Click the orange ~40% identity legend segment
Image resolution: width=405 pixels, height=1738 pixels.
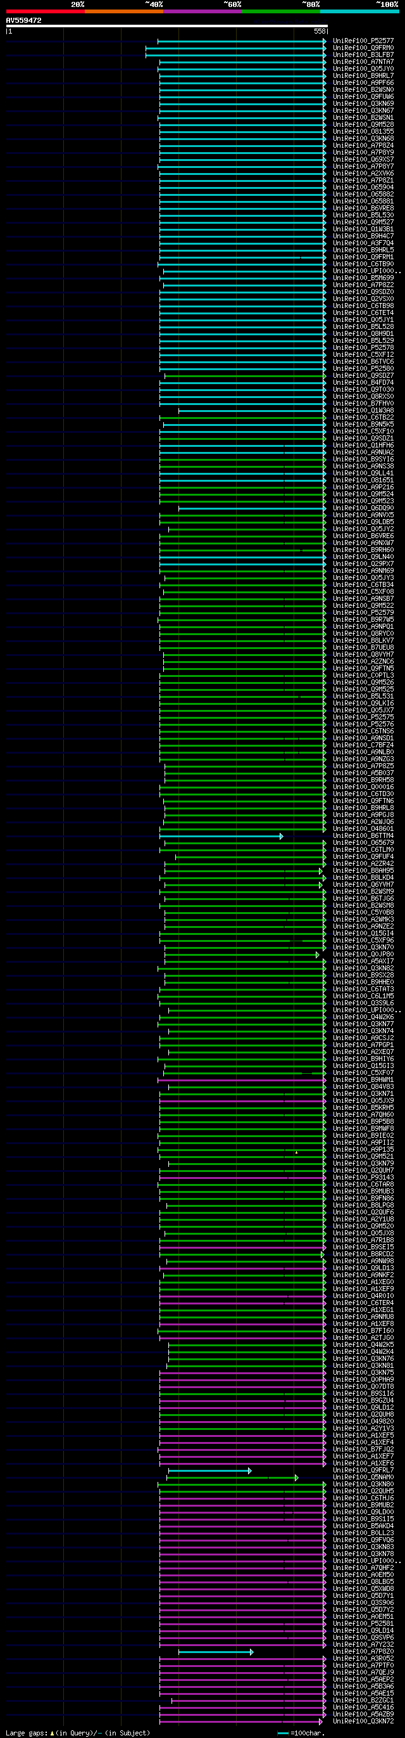124,11
